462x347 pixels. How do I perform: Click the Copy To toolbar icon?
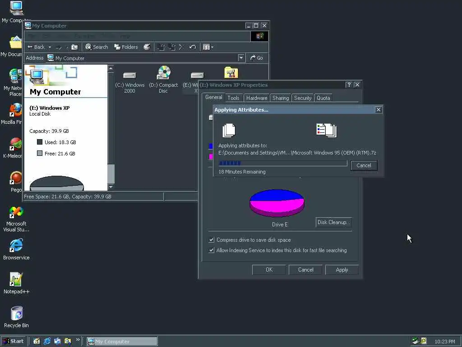point(172,47)
